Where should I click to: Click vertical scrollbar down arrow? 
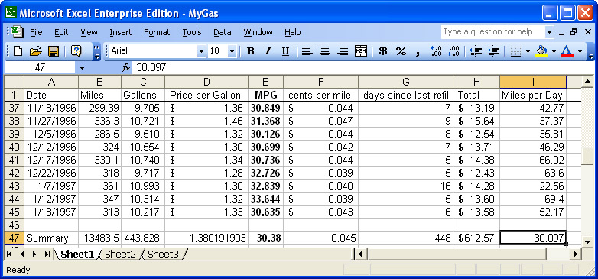588,242
